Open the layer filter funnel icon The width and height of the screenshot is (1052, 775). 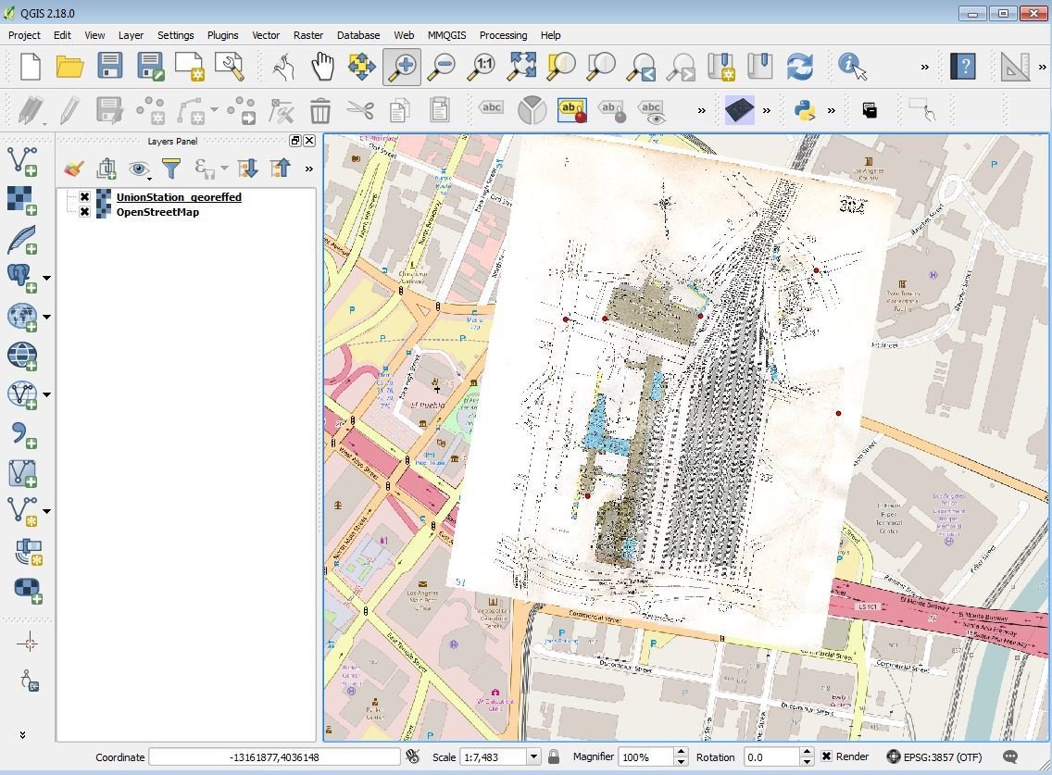[171, 168]
